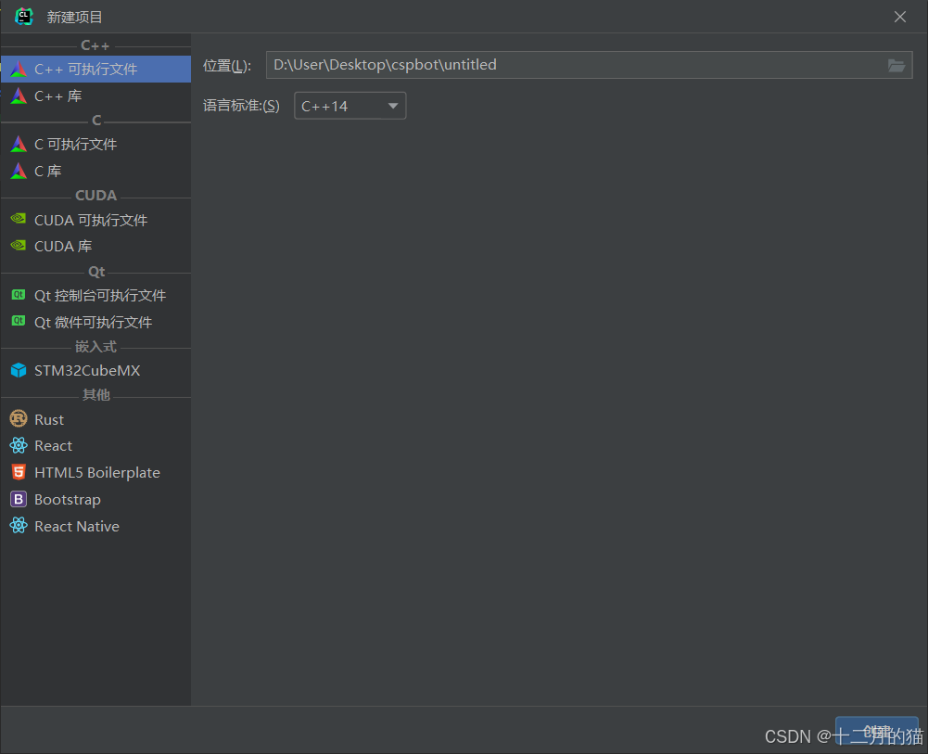Select the C++ 可执行文件 project type

(95, 70)
